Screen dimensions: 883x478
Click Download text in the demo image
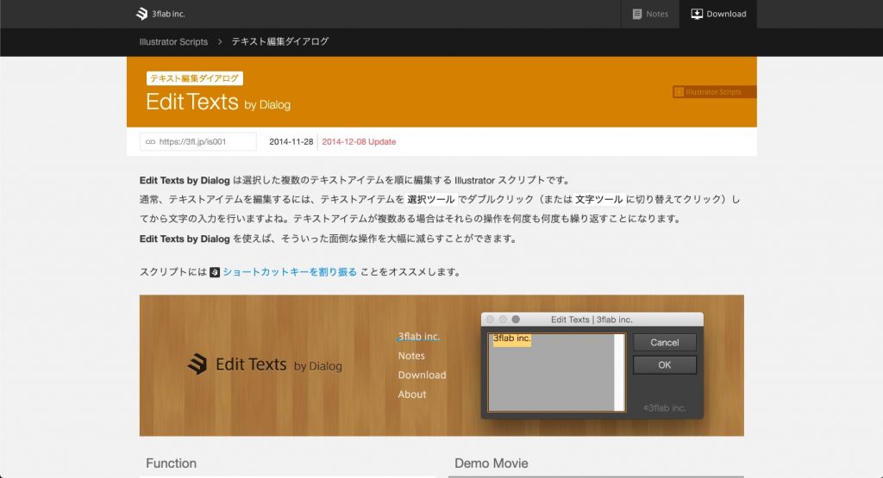tap(422, 376)
